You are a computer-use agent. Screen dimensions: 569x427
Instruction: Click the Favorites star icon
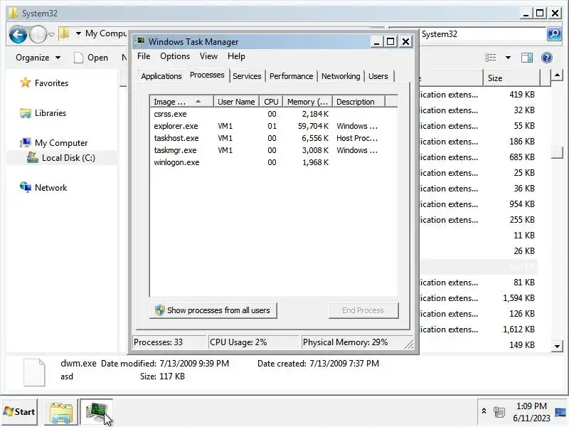pos(26,83)
